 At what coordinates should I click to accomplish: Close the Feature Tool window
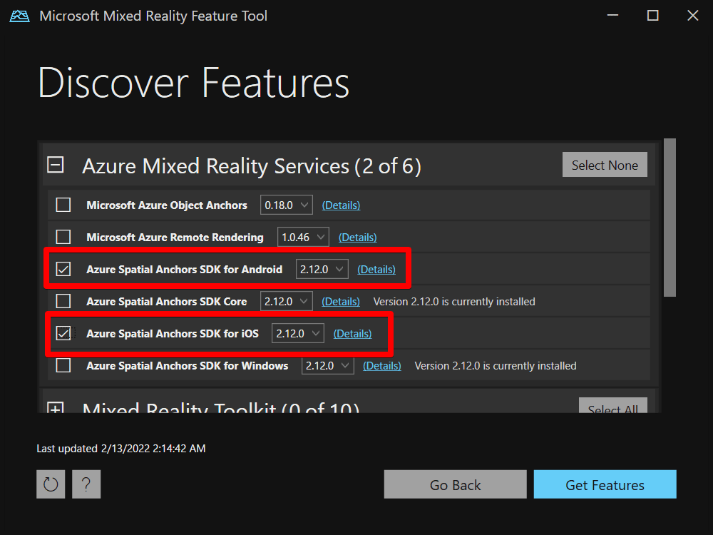coord(692,16)
